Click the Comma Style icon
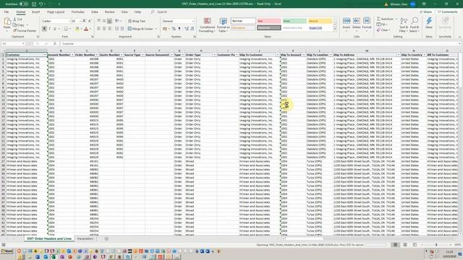Viewport: 463px width, 260px height. pyautogui.click(x=179, y=29)
